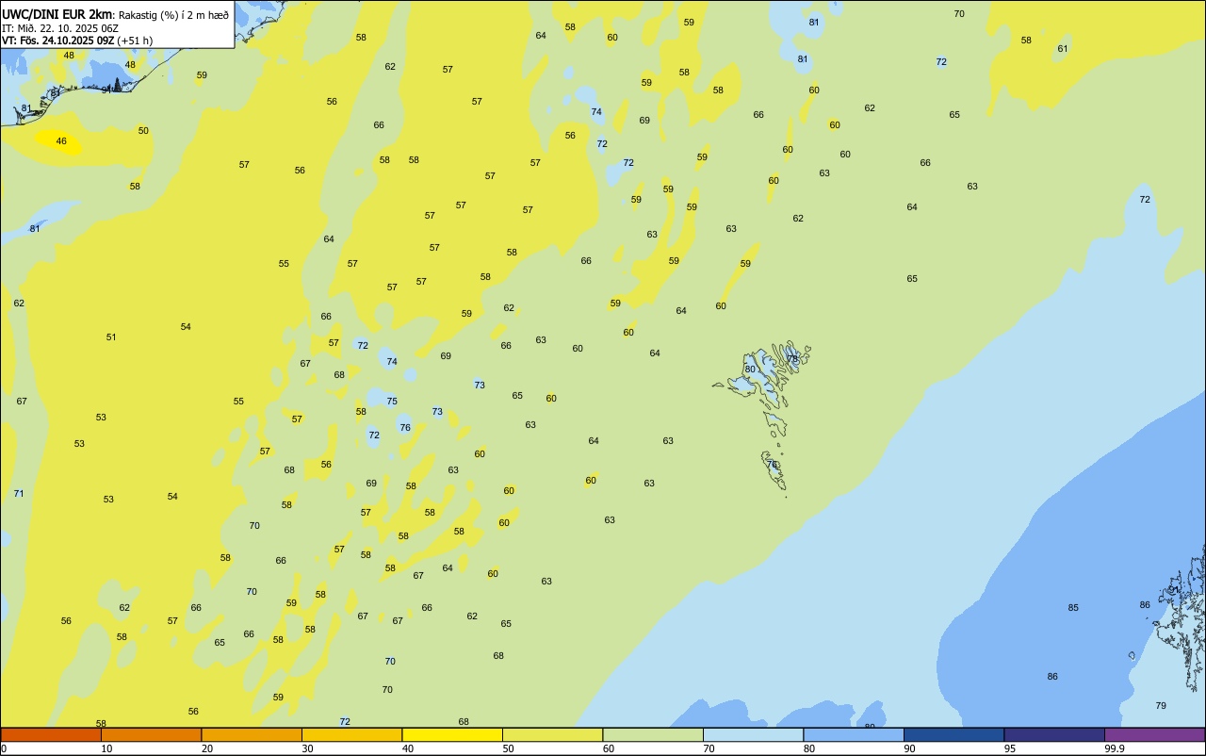Click the humidity value 46 in the bright yellow patch
This screenshot has width=1206, height=756.
61,141
